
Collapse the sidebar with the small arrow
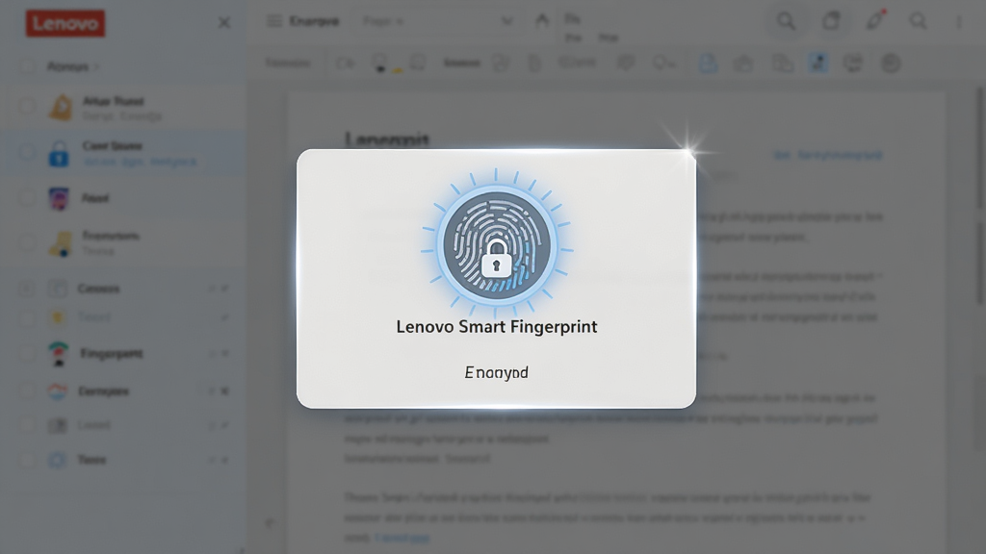[x=270, y=522]
